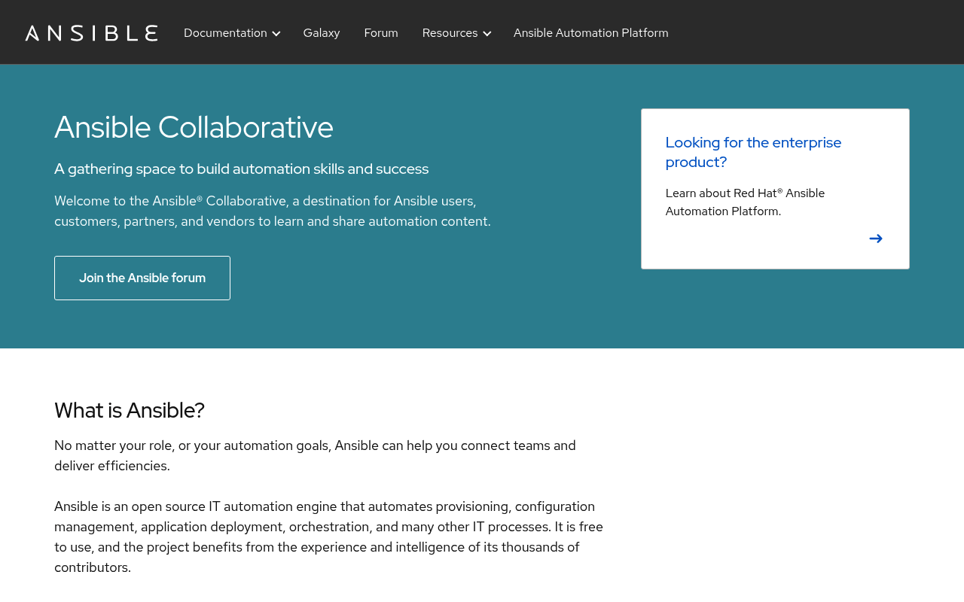
Task: Open Ansible Automation Platform nav link
Action: pos(591,33)
